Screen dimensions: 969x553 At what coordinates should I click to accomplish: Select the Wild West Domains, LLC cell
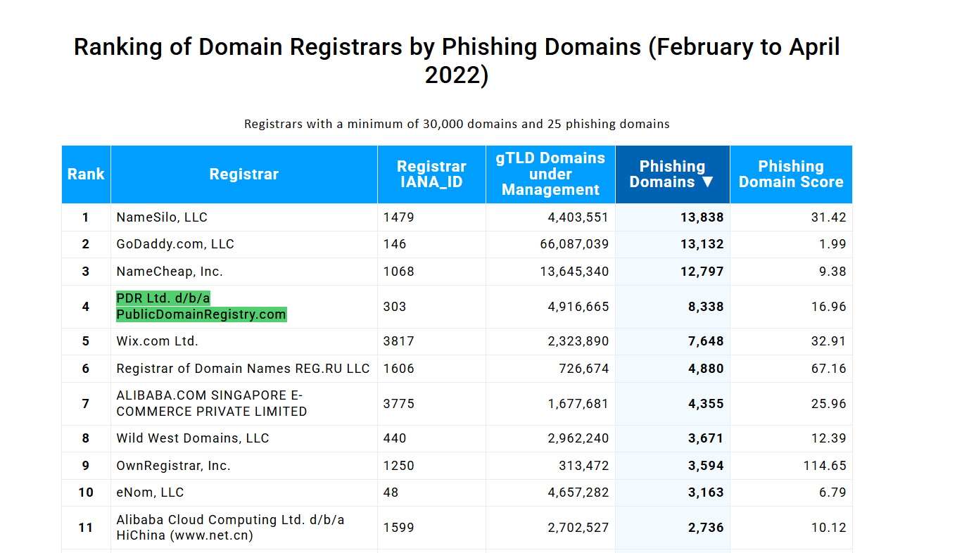tap(193, 438)
